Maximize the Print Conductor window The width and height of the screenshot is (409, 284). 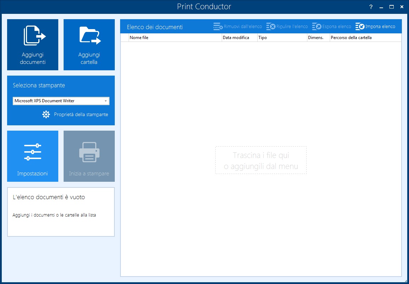click(x=392, y=7)
